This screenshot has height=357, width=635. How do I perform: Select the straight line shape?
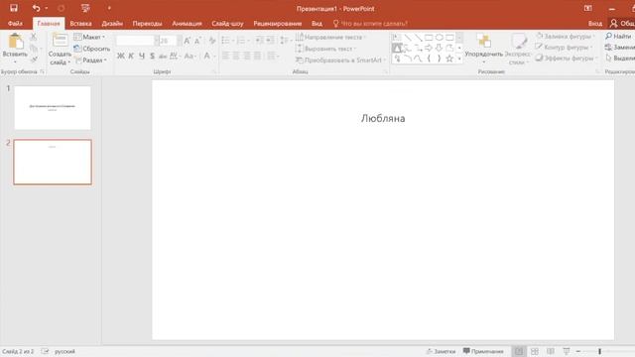408,38
